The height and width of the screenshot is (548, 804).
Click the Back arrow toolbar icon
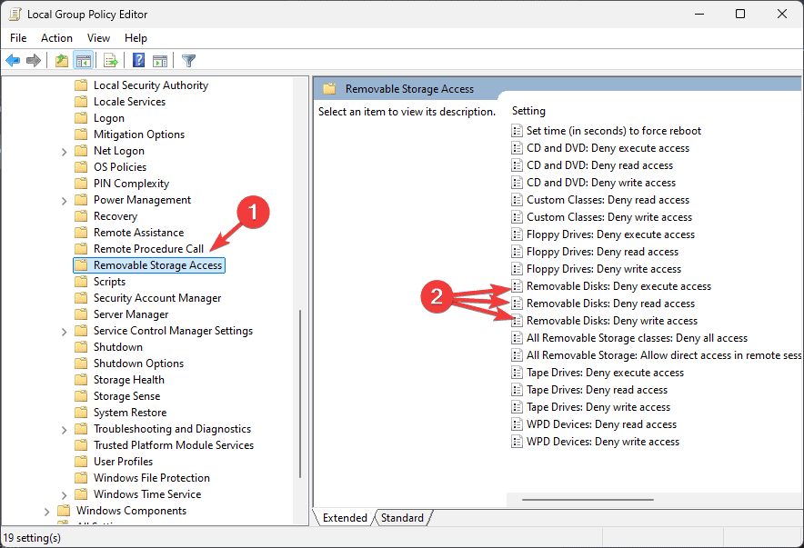pyautogui.click(x=13, y=60)
